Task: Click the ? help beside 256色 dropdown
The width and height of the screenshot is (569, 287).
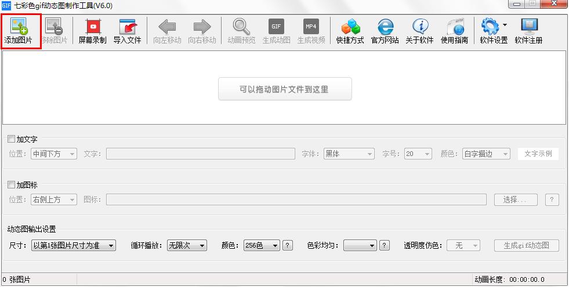Action: click(288, 245)
